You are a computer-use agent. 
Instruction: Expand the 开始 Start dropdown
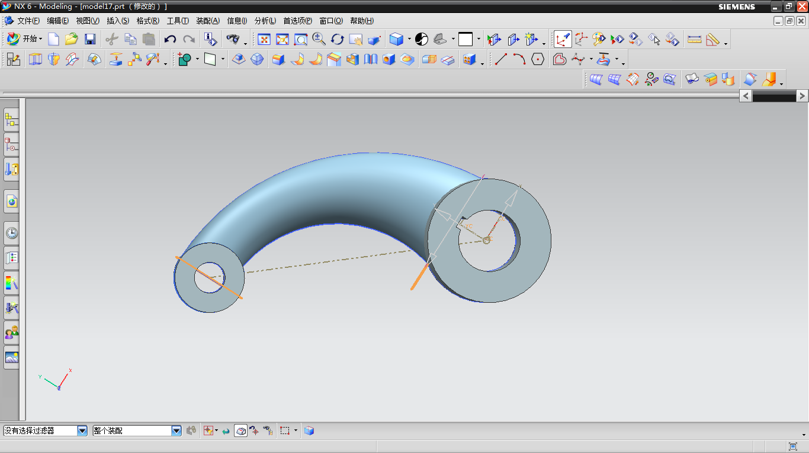pos(25,40)
